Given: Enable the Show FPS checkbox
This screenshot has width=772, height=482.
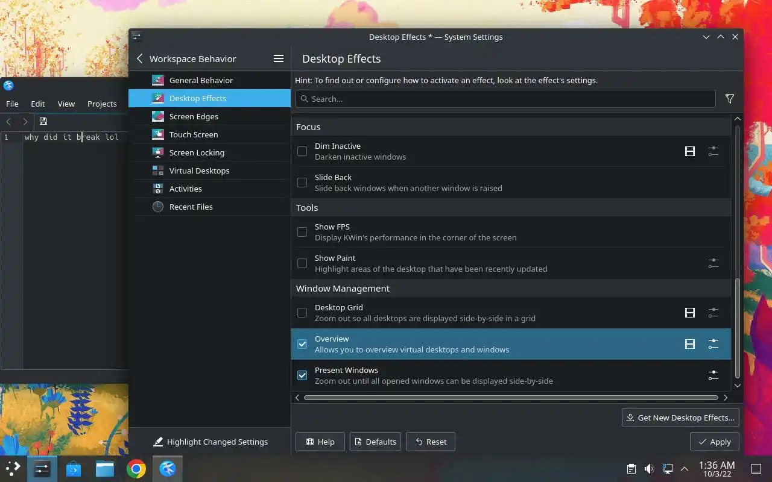Looking at the screenshot, I should [x=302, y=232].
